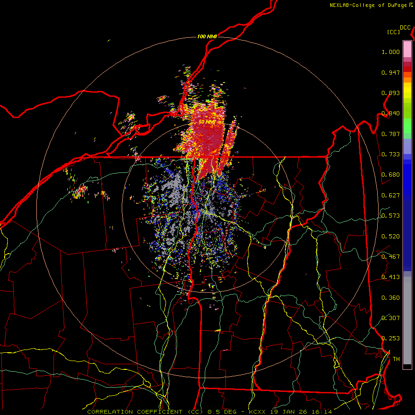Click the 0.307 scale value
The image size is (415, 415).
pos(391,318)
